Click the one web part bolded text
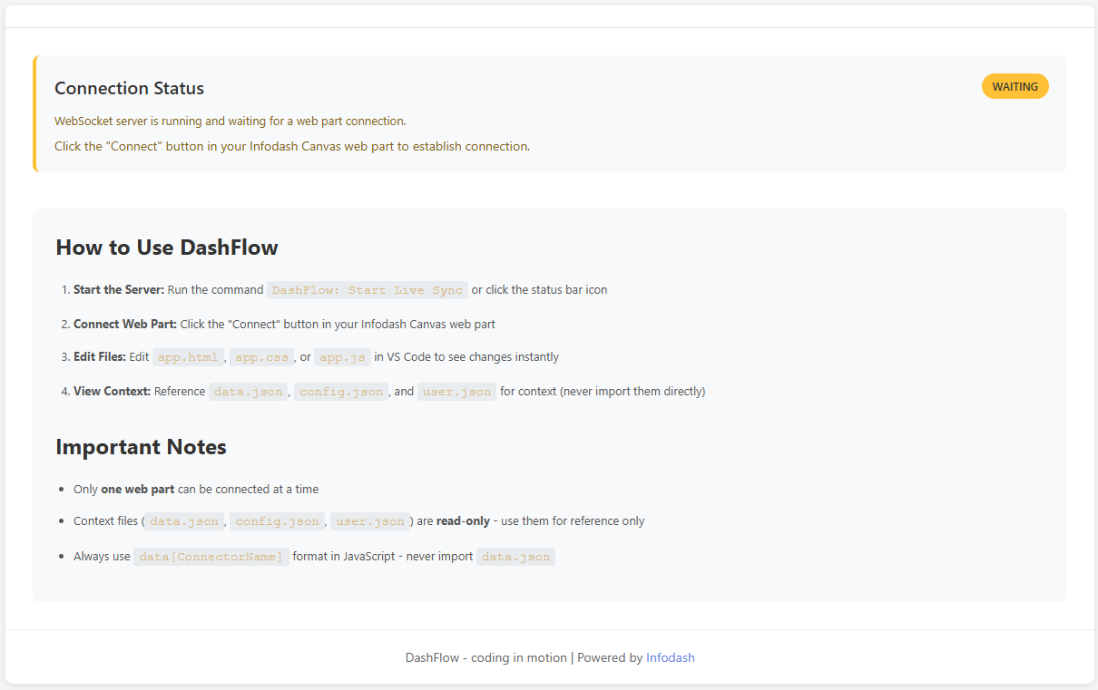The width and height of the screenshot is (1098, 690). (x=138, y=489)
